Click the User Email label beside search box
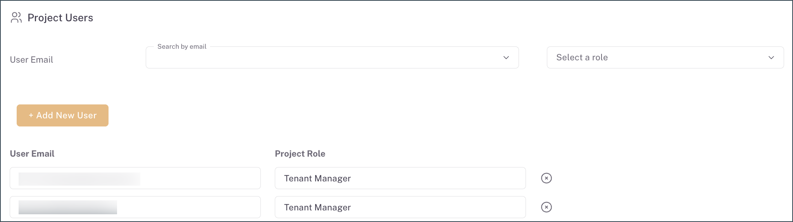 pos(31,60)
